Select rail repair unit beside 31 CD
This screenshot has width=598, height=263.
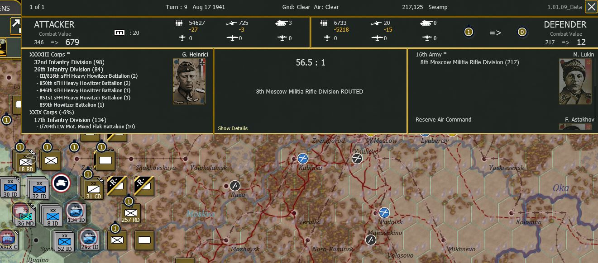(117, 186)
